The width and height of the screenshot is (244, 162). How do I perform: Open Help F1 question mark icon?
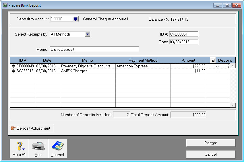(19, 146)
